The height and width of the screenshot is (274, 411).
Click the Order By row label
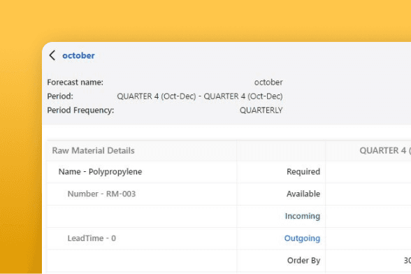303,261
